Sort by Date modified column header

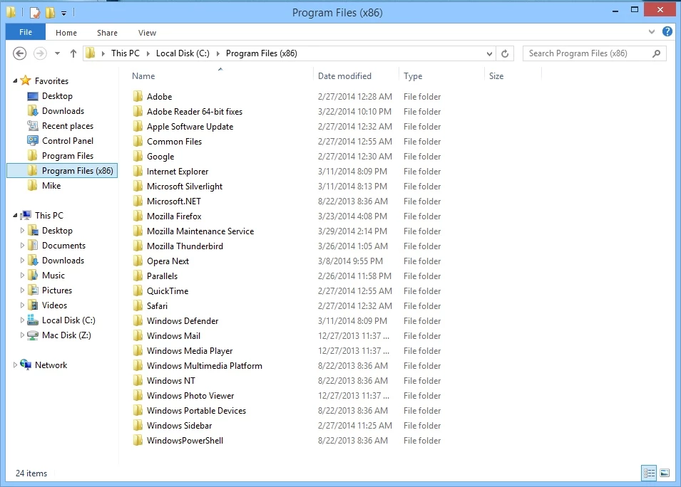344,76
